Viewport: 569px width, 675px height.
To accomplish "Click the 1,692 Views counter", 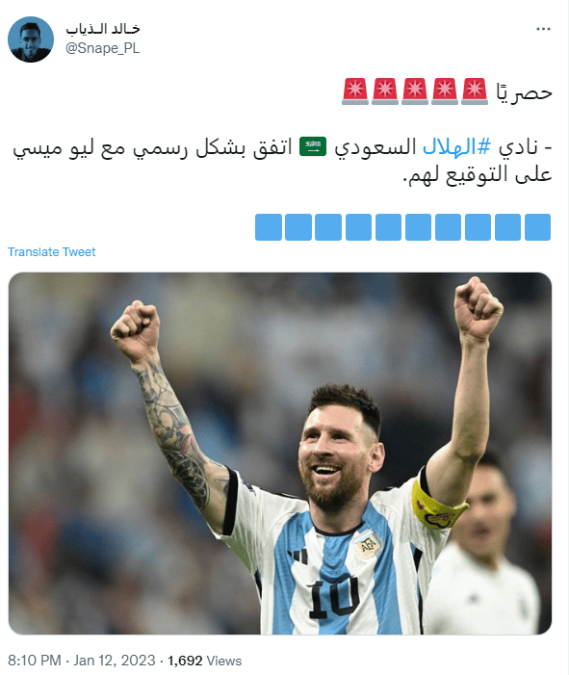I will 204,661.
